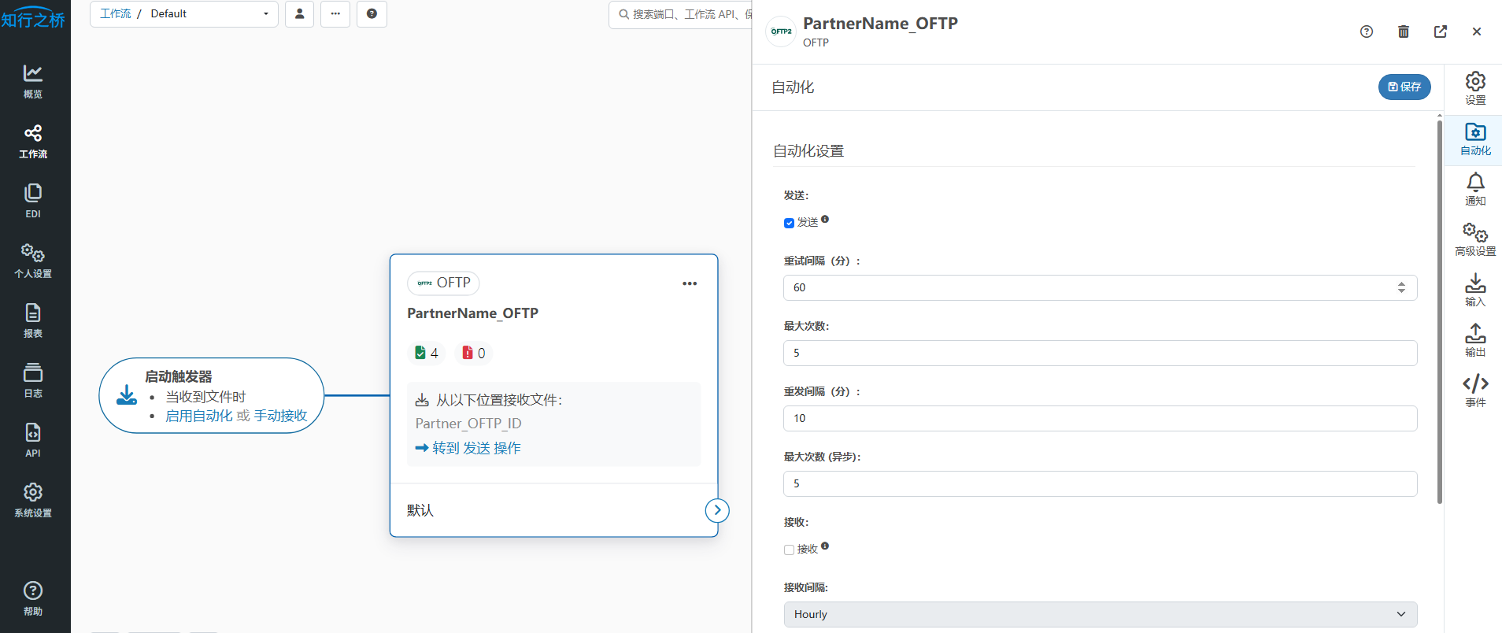
Task: Open the 概览 overview sidebar icon
Action: point(33,82)
